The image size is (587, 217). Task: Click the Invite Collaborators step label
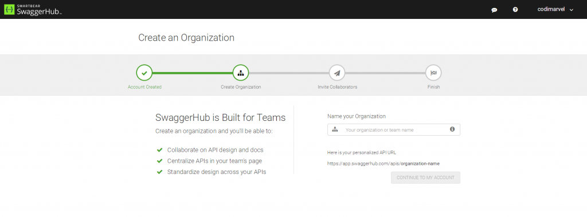(x=337, y=87)
